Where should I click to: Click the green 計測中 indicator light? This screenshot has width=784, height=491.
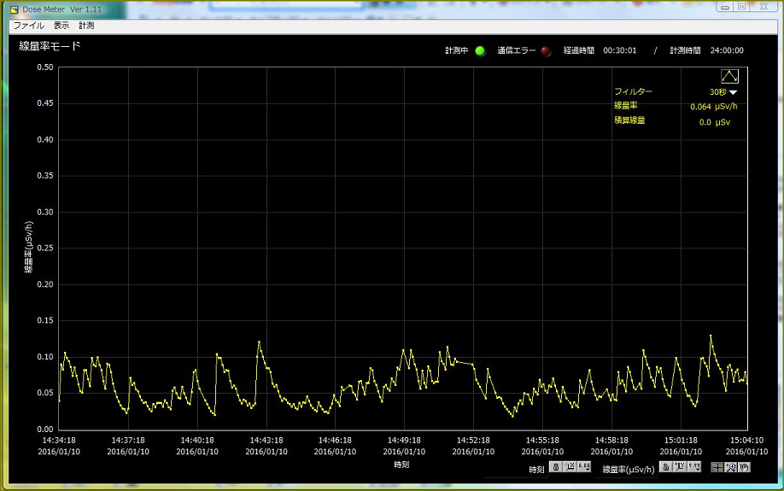tap(480, 50)
